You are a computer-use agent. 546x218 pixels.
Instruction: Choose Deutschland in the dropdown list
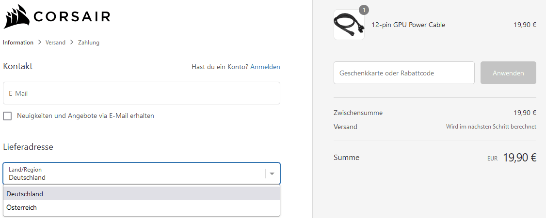pos(25,194)
